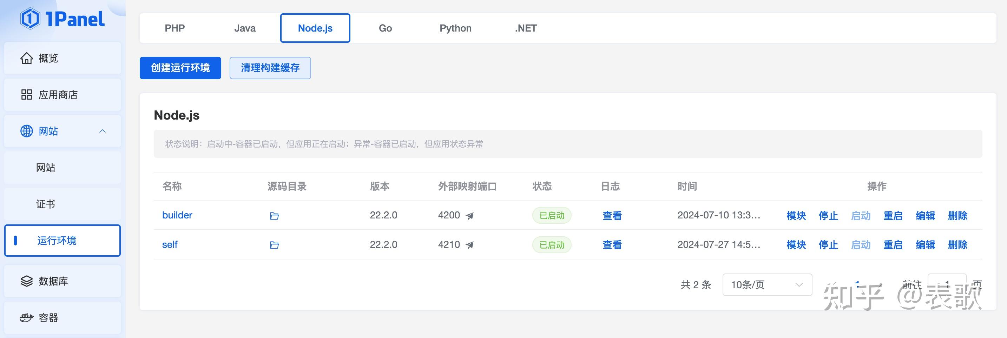Edit (编辑) the self runtime

click(925, 245)
